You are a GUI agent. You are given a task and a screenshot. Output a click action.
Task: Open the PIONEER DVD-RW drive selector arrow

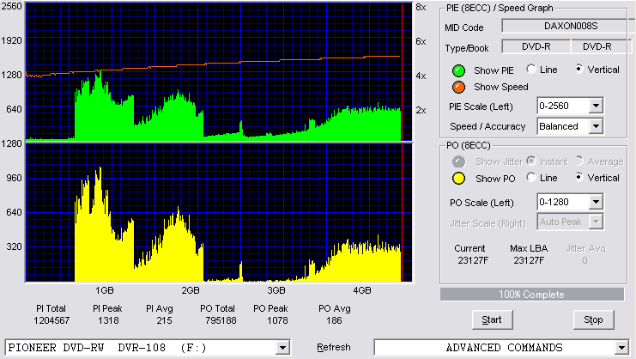pyautogui.click(x=282, y=348)
